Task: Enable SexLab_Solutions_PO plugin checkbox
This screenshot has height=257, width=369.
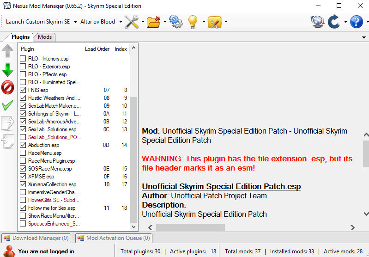Action: coord(23,137)
